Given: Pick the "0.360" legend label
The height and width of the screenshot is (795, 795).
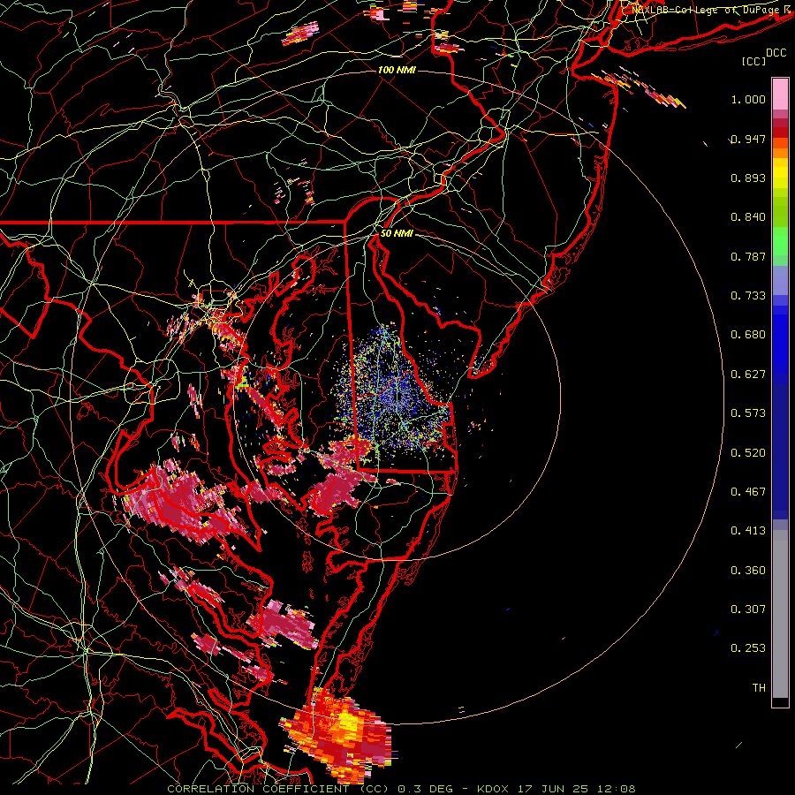Looking at the screenshot, I should pos(748,571).
